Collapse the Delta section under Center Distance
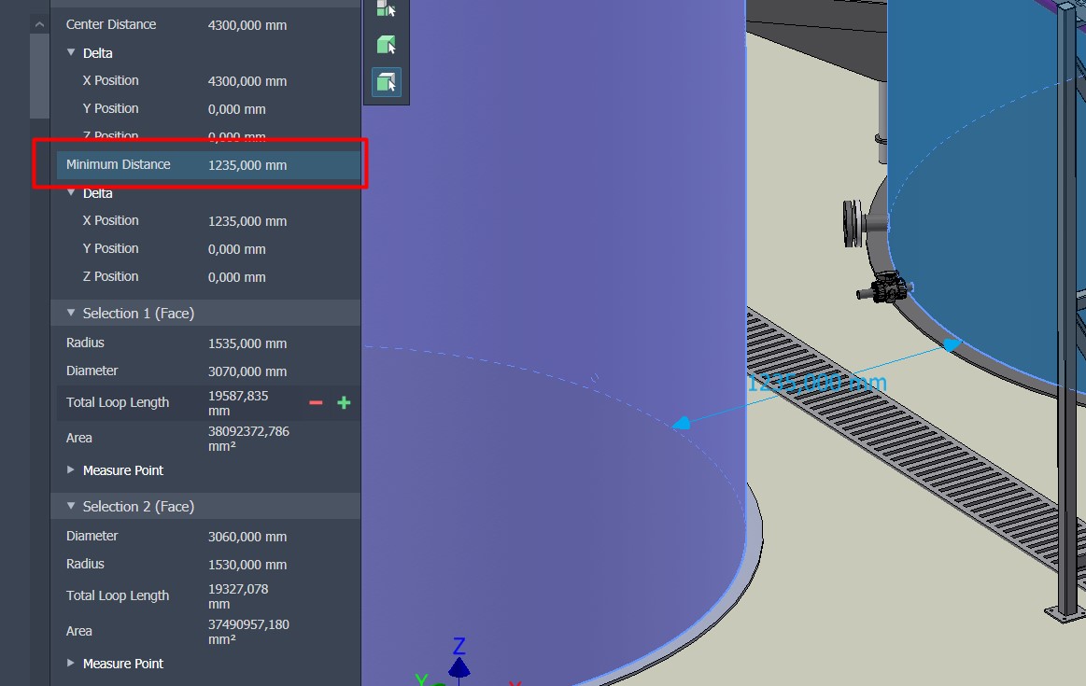Viewport: 1086px width, 686px height. pos(71,53)
